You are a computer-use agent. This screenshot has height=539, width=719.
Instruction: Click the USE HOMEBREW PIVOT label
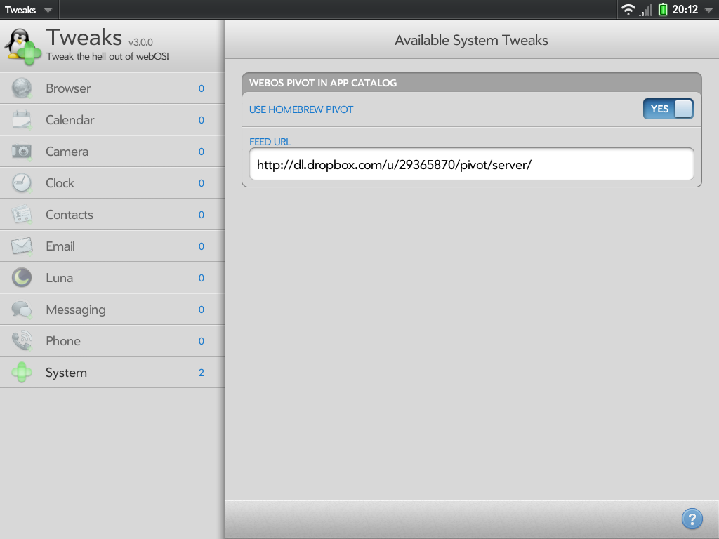tap(301, 109)
